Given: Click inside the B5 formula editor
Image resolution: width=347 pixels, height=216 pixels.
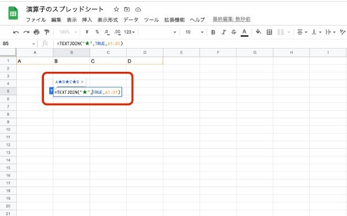Looking at the screenshot, I should (88, 92).
